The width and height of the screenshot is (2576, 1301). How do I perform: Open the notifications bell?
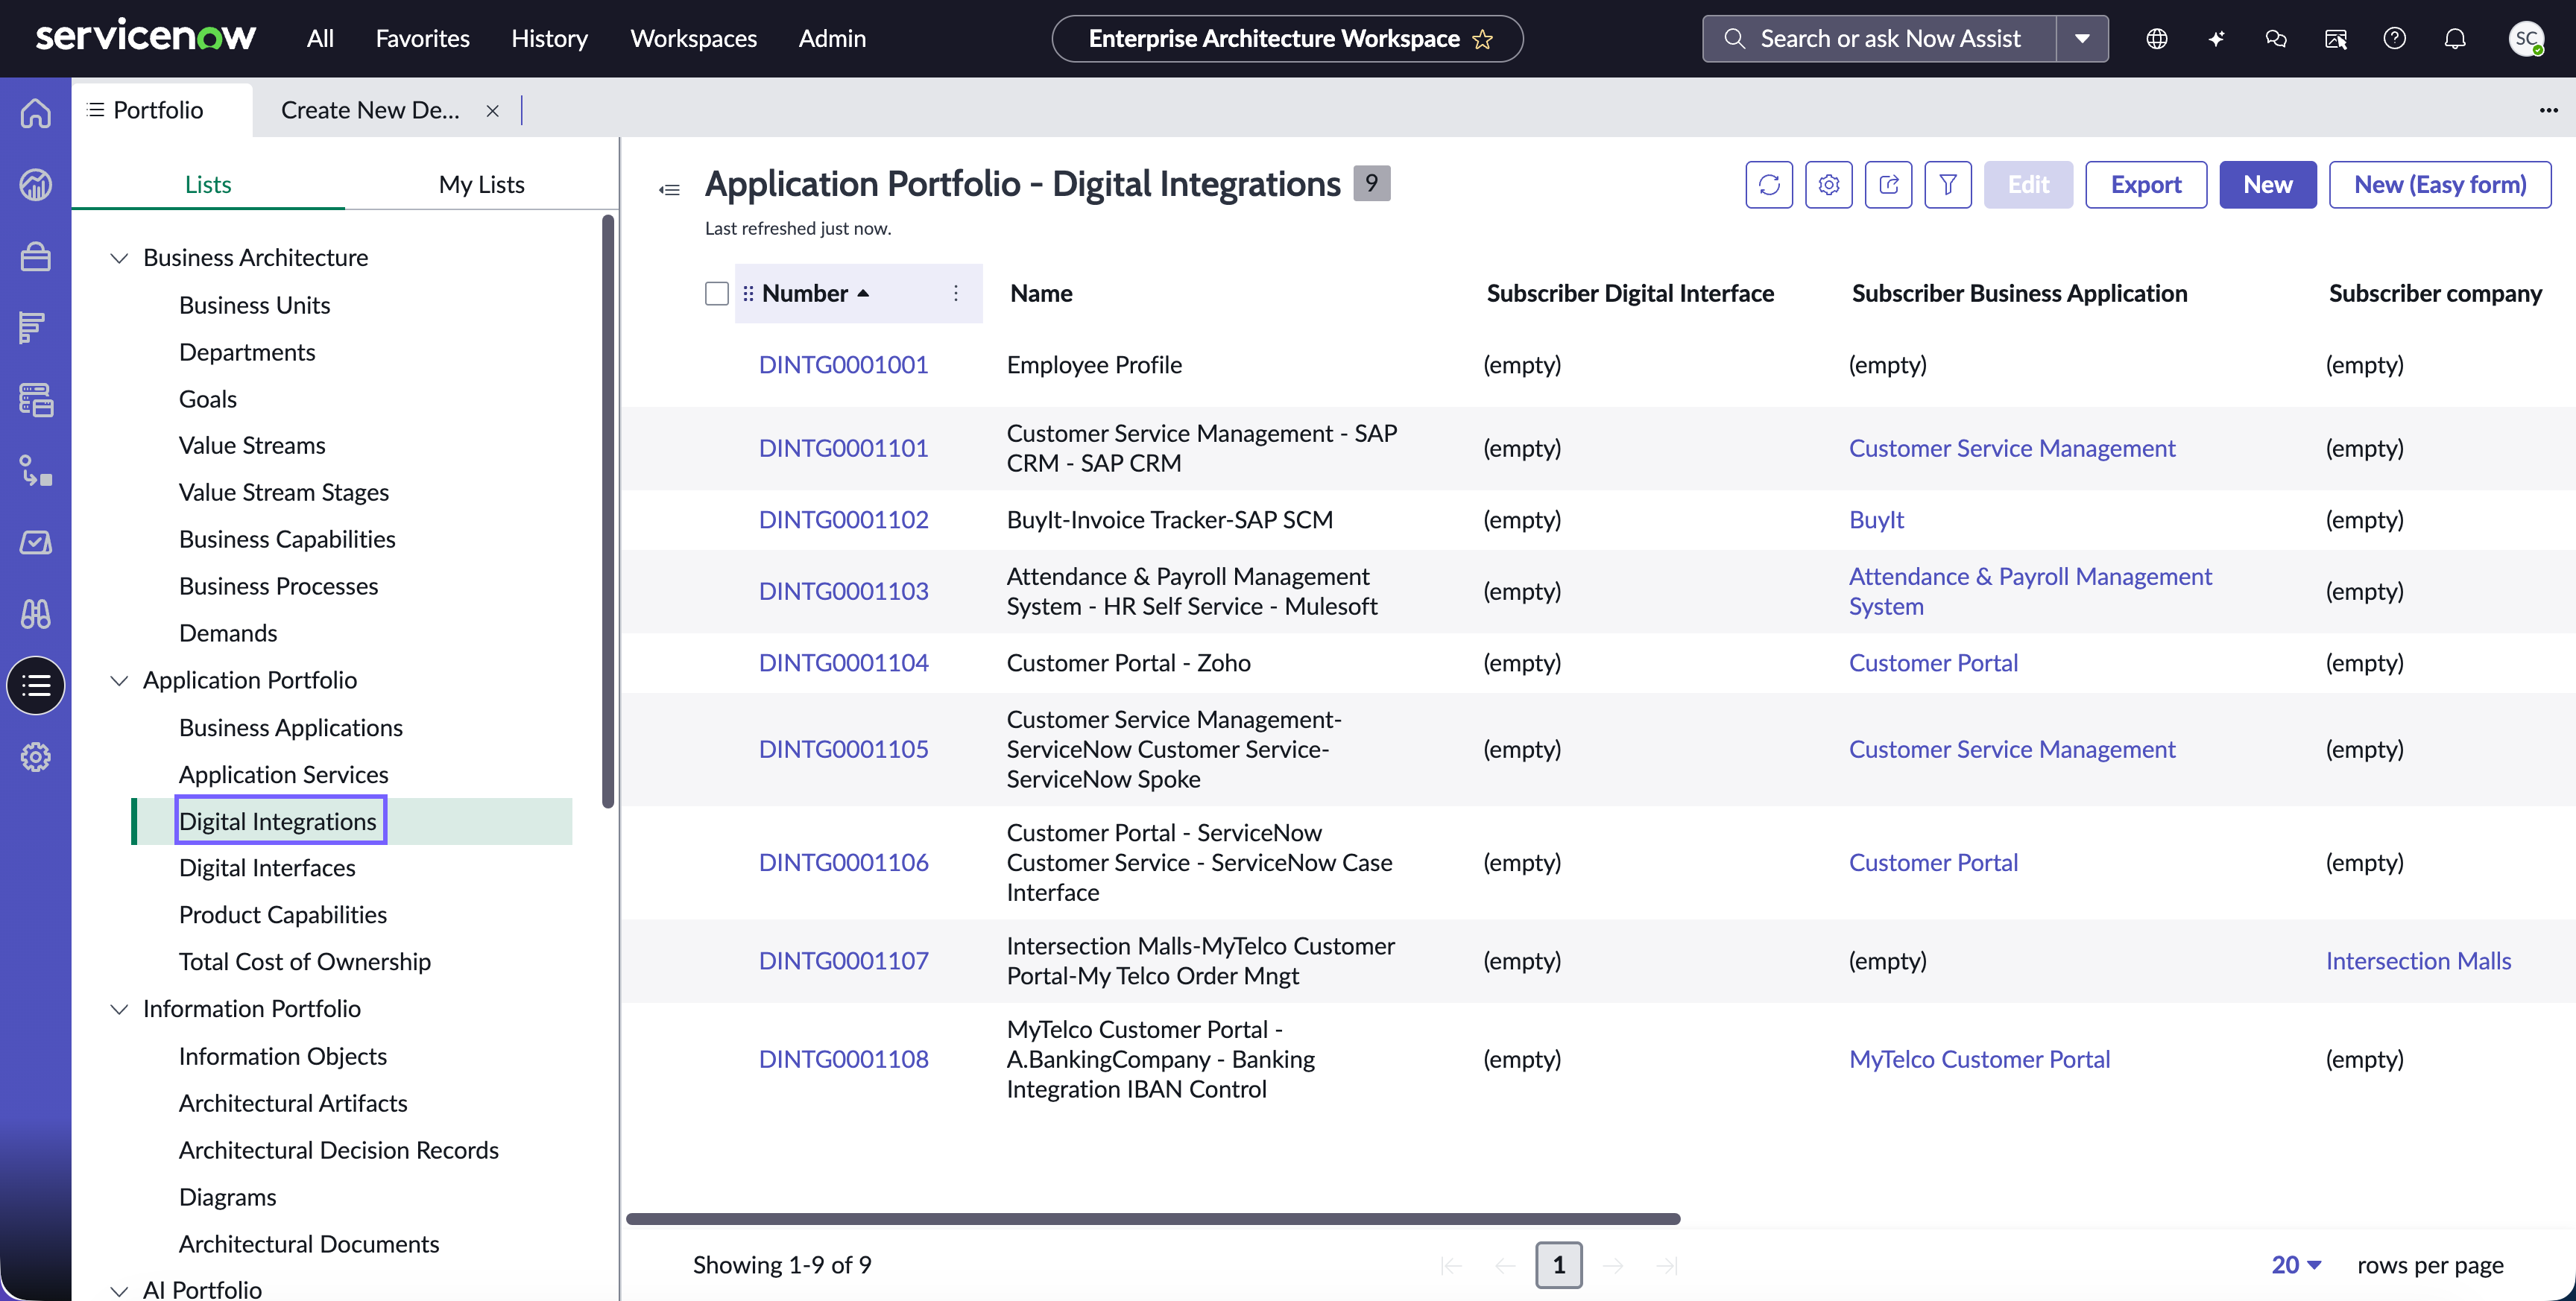pos(2455,38)
